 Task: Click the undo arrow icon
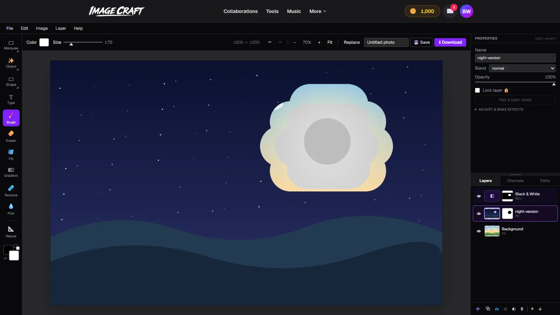tap(270, 42)
